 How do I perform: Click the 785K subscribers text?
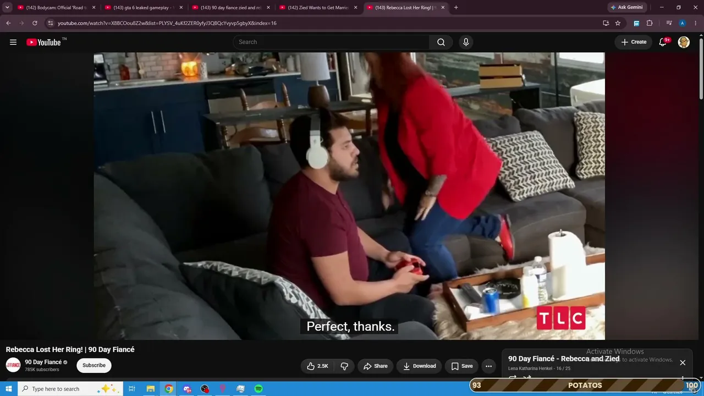[42, 370]
